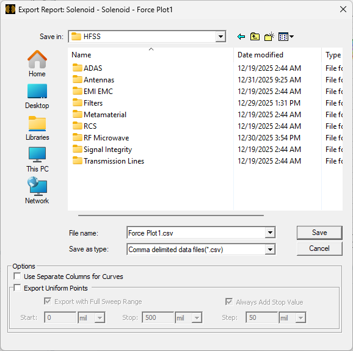Open the Step unit mil dropdown

point(300,317)
